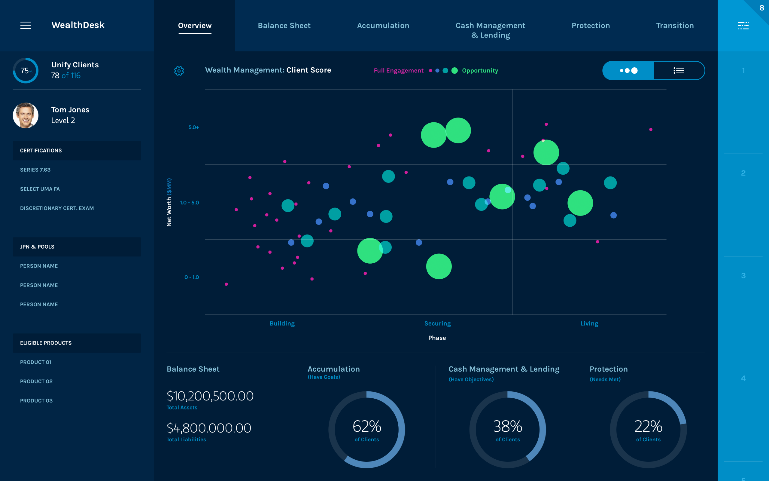769x481 pixels.
Task: Switch to list view toggle
Action: [x=679, y=71]
